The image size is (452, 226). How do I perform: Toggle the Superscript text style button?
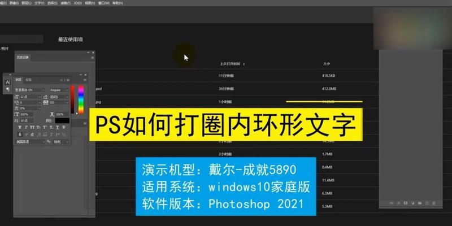tap(45, 128)
